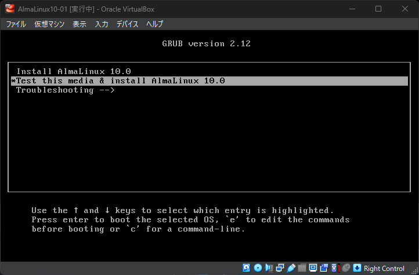
Task: Click the CPU virtualization status icon
Action: pos(335,268)
